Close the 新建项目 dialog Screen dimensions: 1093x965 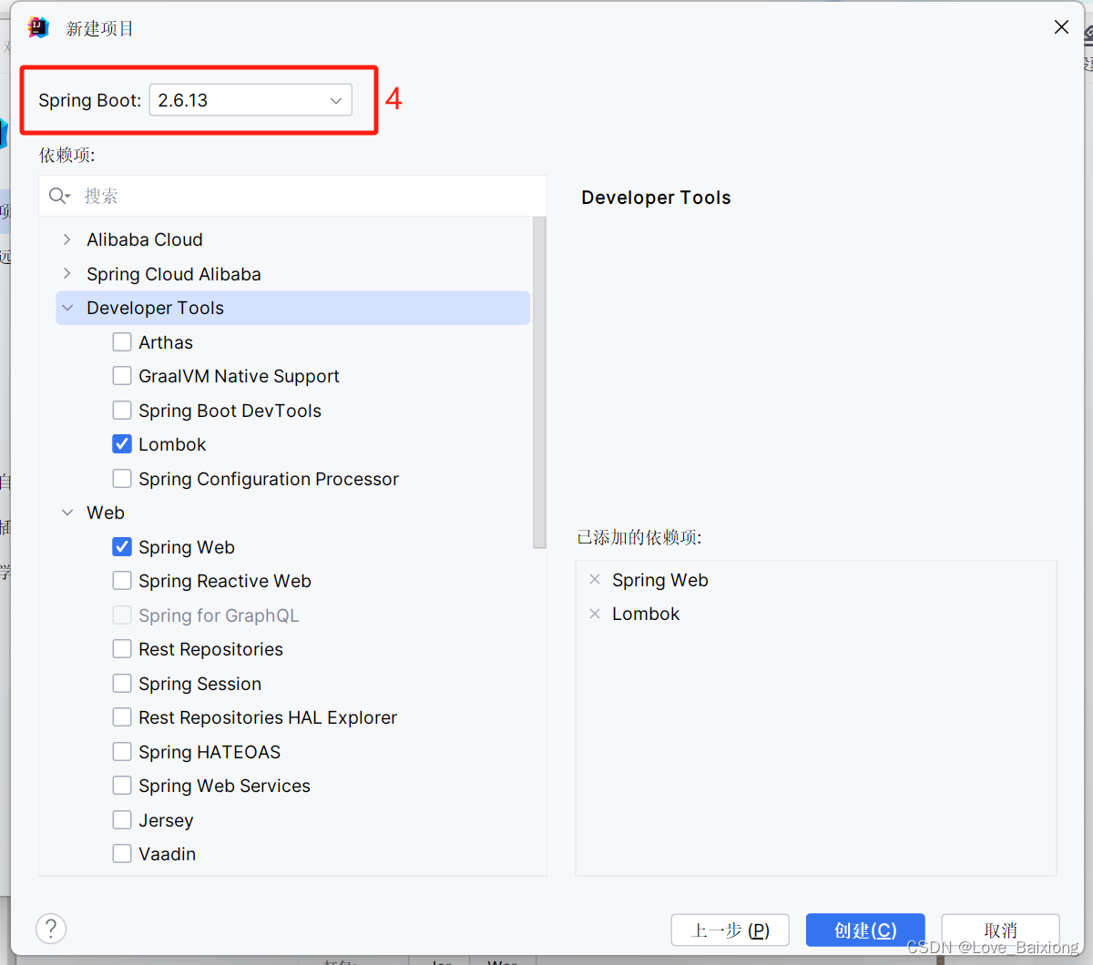click(1061, 27)
